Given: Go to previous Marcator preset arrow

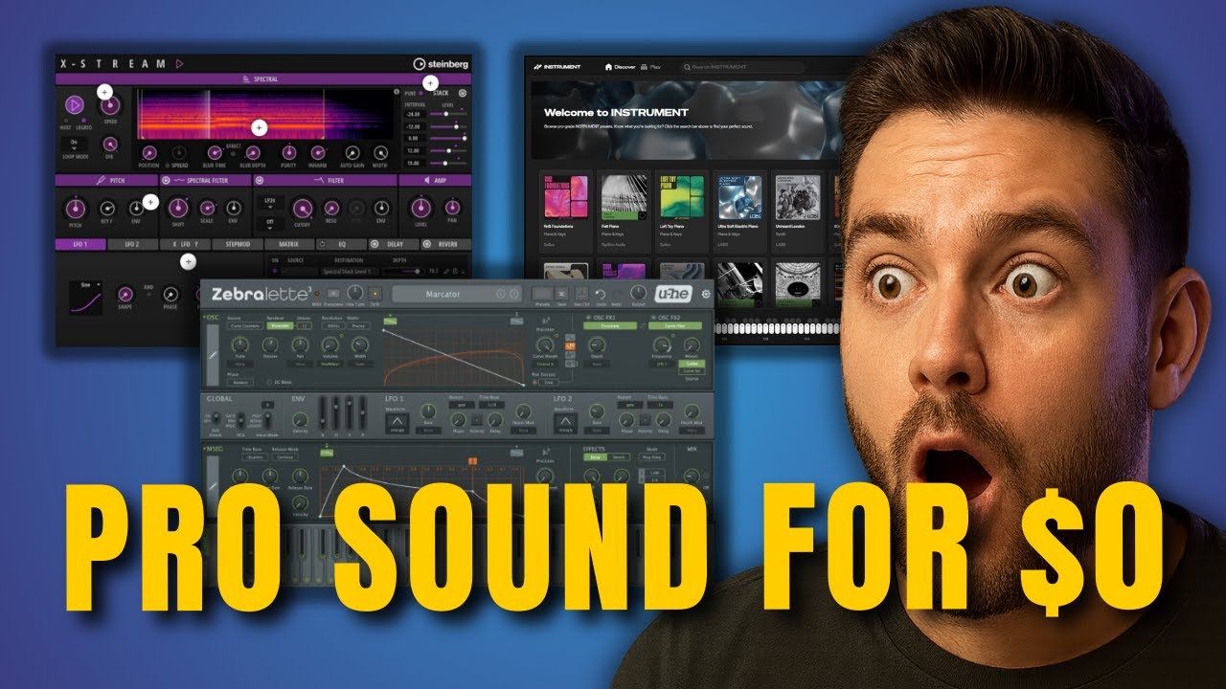Looking at the screenshot, I should pos(501,294).
